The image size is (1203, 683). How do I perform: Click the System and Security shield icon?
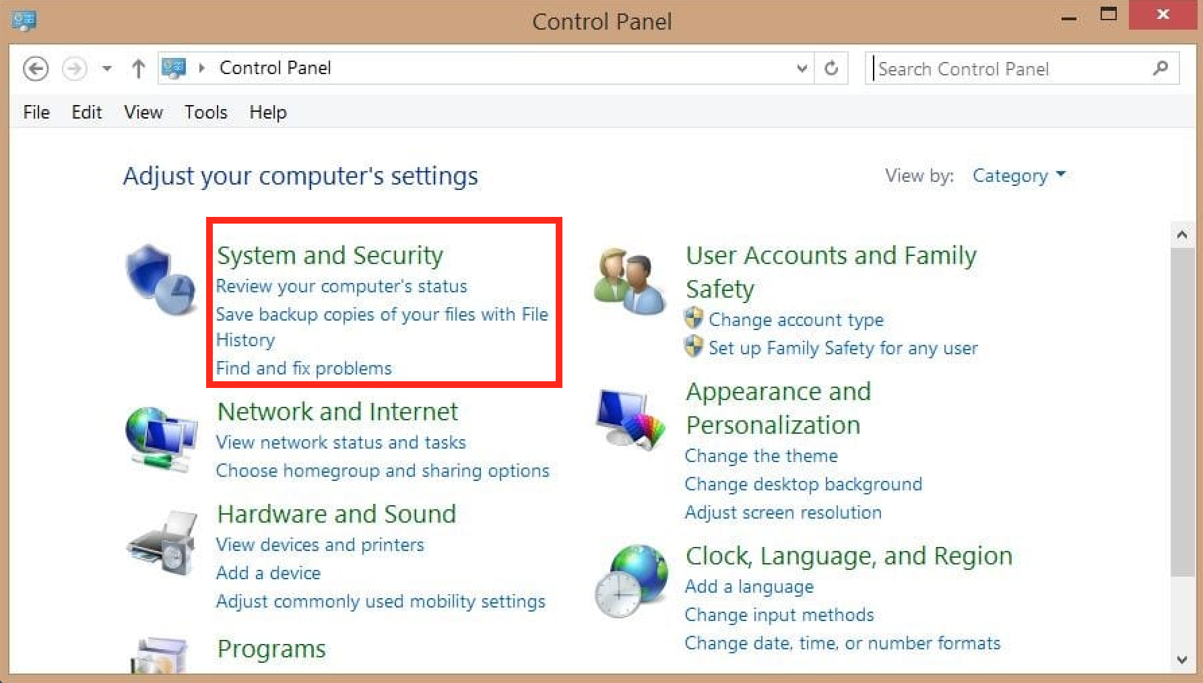click(160, 280)
